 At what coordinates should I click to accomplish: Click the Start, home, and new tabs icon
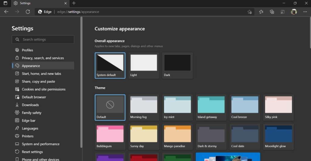tap(17, 74)
